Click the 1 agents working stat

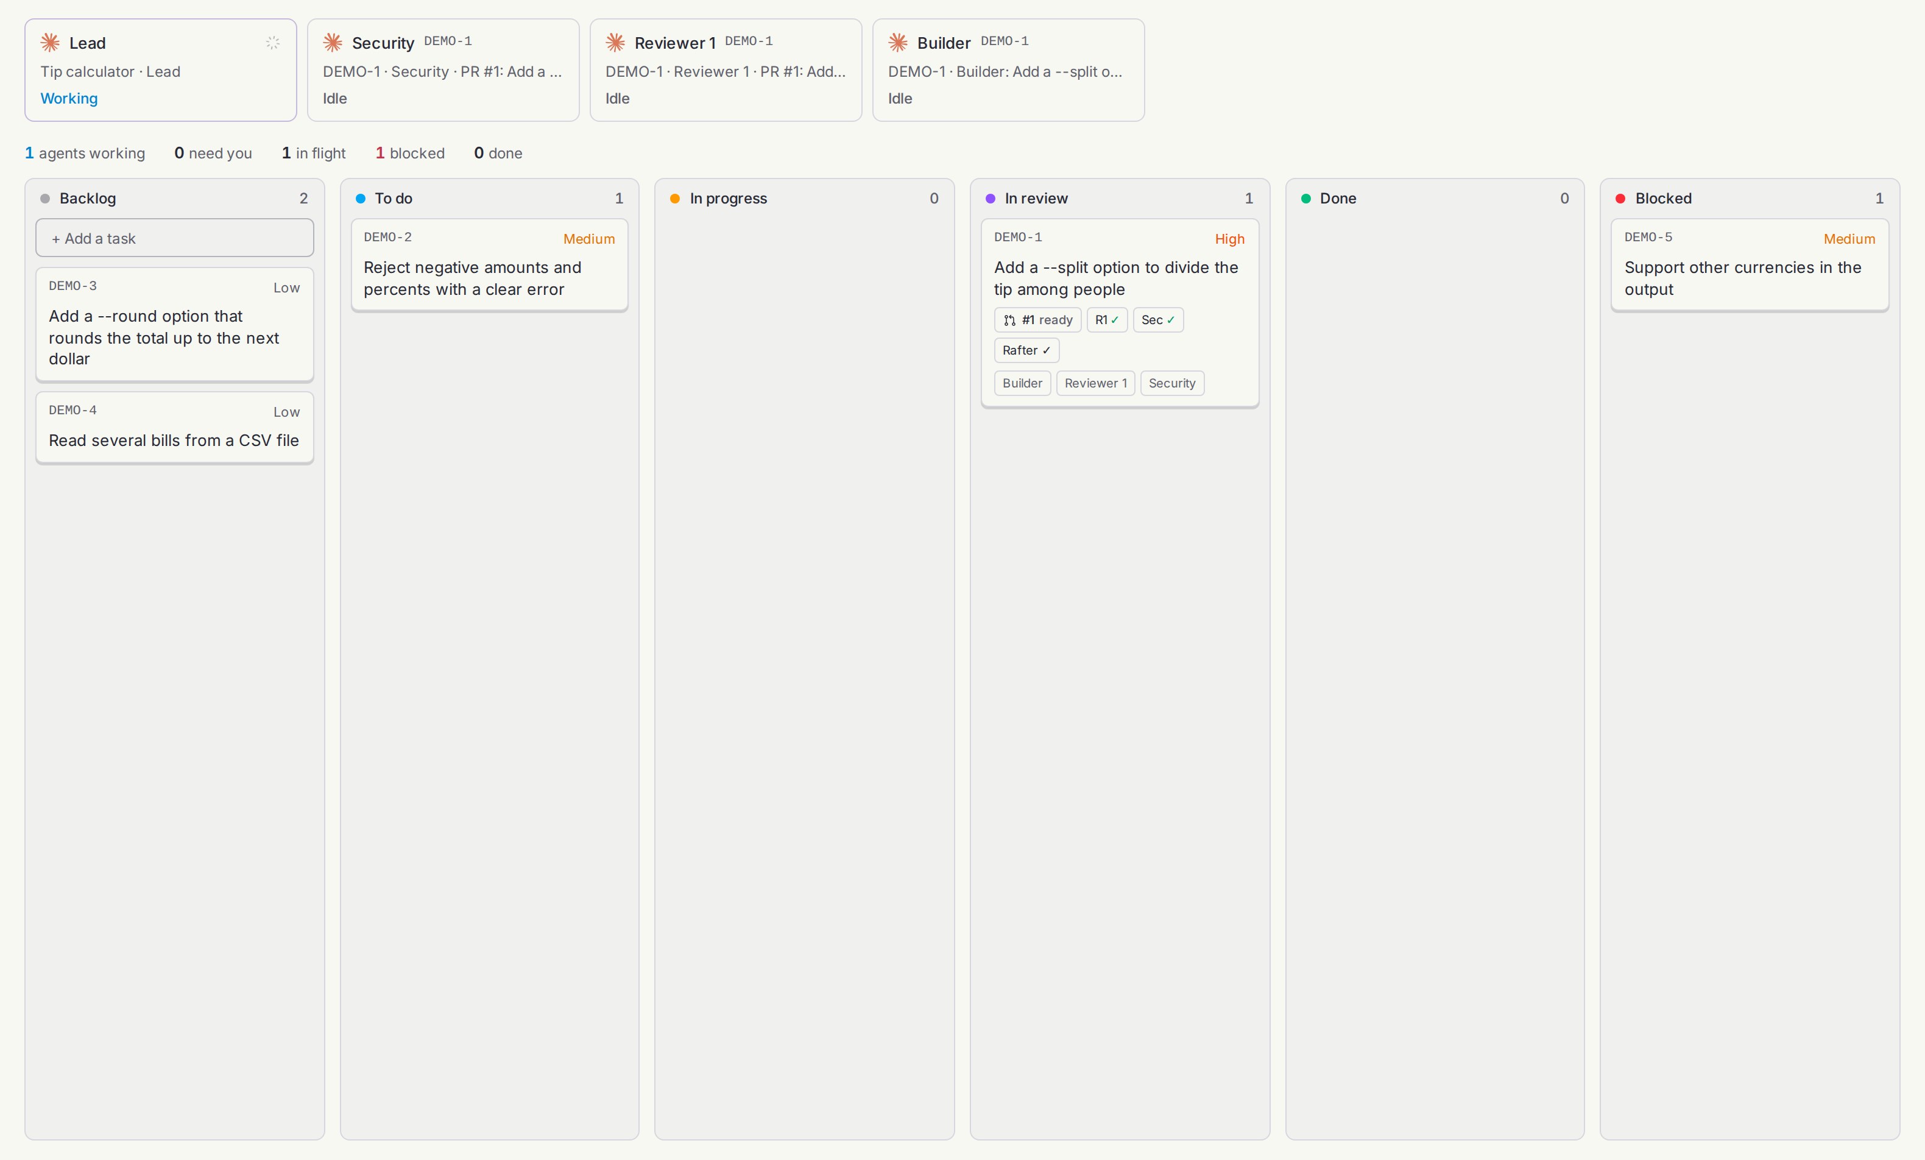pyautogui.click(x=85, y=153)
